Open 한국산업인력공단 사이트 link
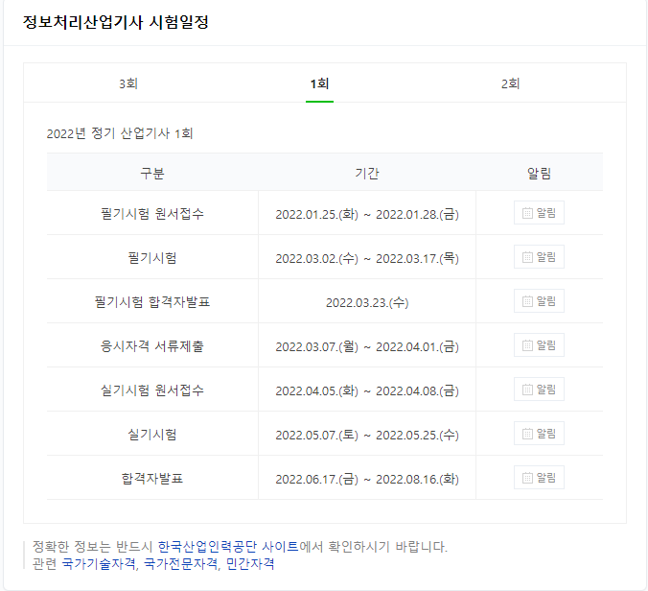The image size is (648, 591). tap(228, 547)
